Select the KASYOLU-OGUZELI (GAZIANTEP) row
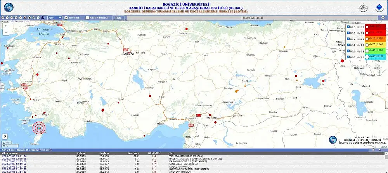Viewport: 388px width, 173px height. click(192, 161)
